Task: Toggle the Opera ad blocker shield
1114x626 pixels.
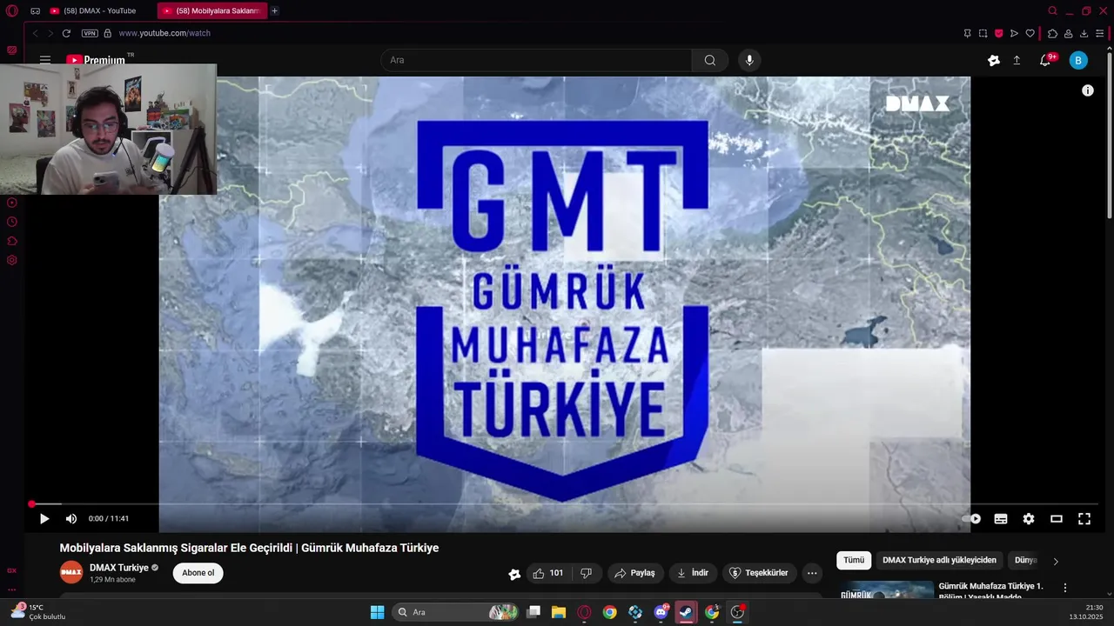Action: [x=998, y=33]
